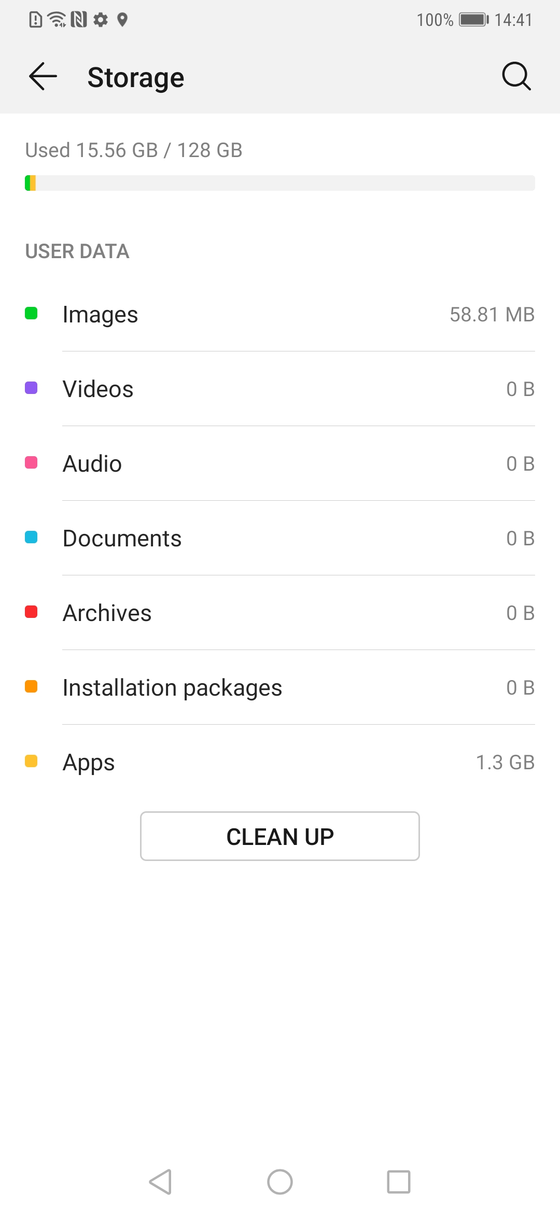Tap the green Images color dot
Image resolution: width=560 pixels, height=1213 pixels.
pyautogui.click(x=31, y=313)
